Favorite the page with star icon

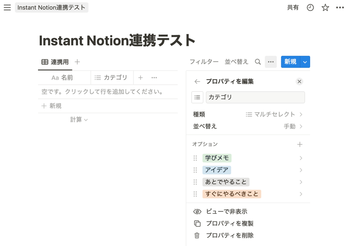point(325,7)
